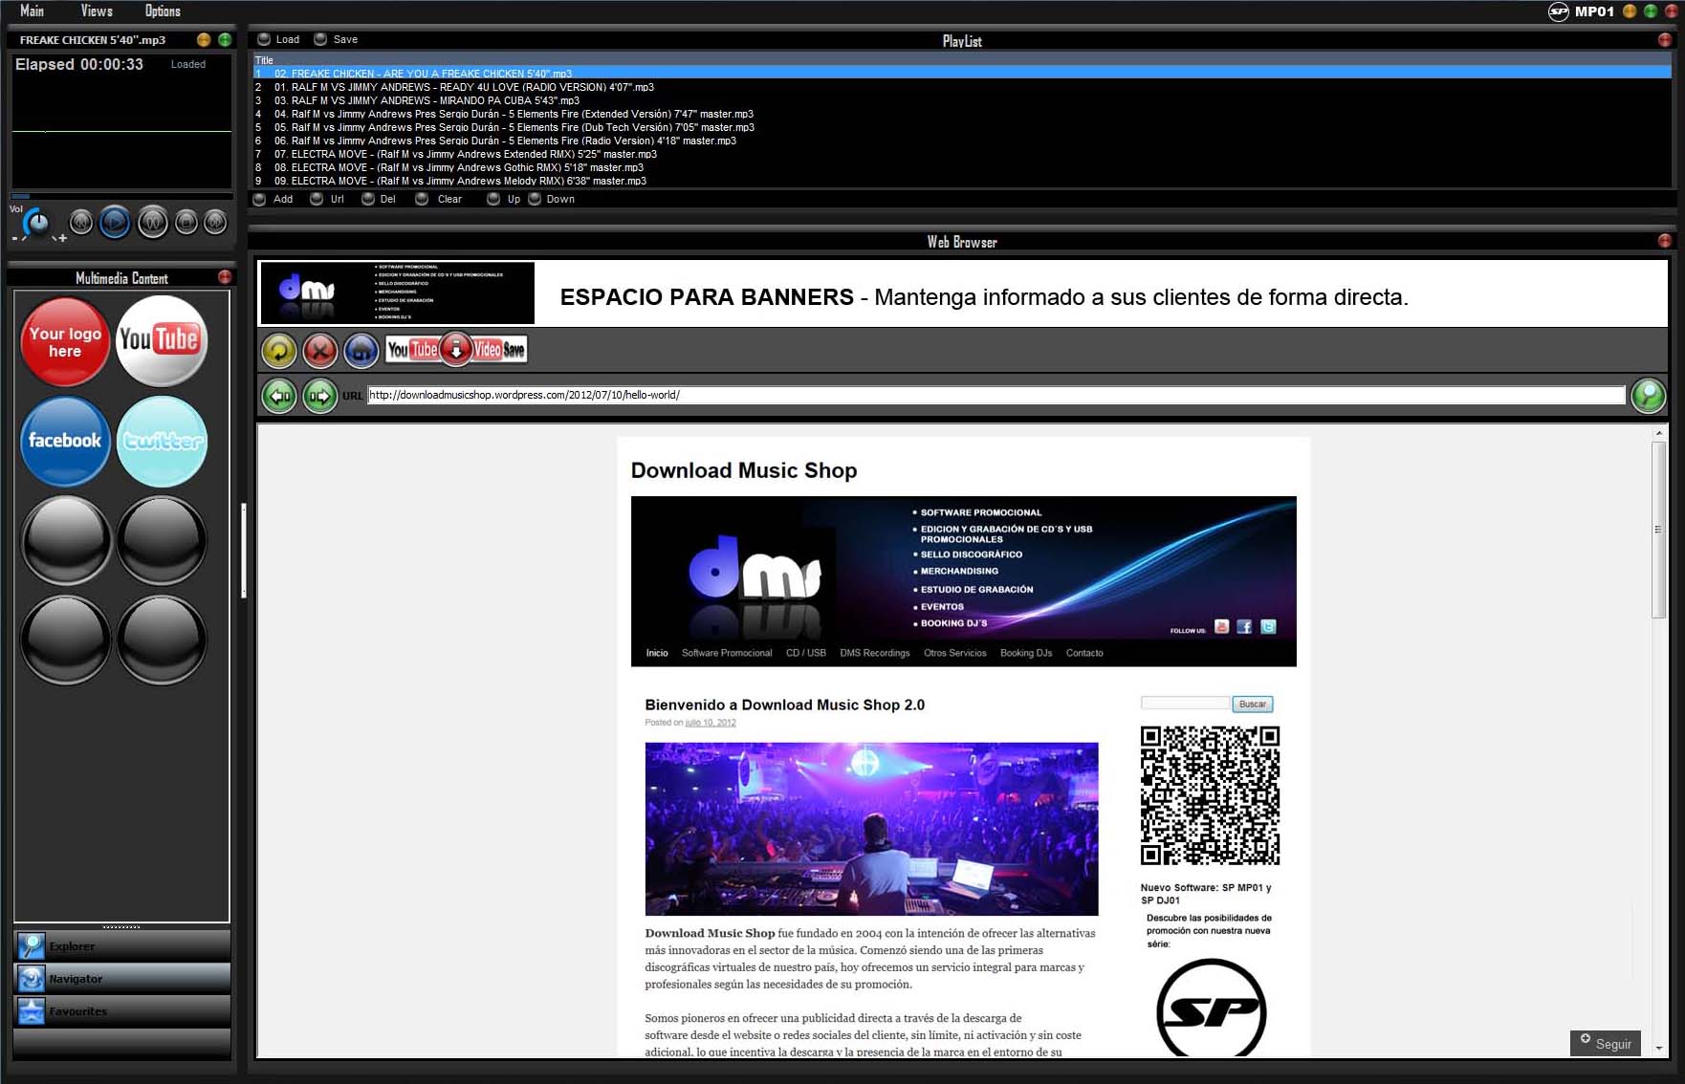Open the Views menu
Viewport: 1685px width, 1084px height.
point(97,11)
